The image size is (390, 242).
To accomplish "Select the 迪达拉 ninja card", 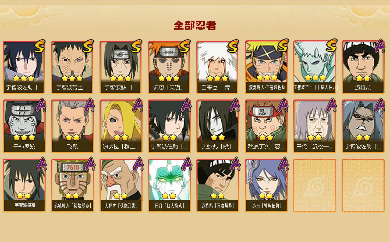I will [121, 126].
